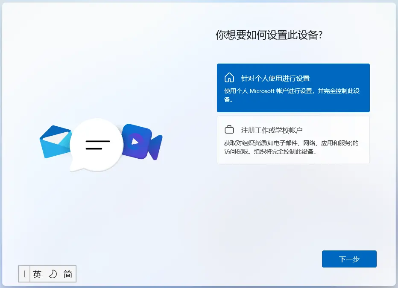Click the 注册工作或学校帐户 title text
This screenshot has width=398, height=288.
(272, 130)
